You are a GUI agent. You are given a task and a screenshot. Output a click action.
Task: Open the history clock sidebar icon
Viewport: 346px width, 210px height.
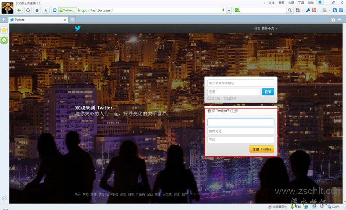[x=4, y=40]
